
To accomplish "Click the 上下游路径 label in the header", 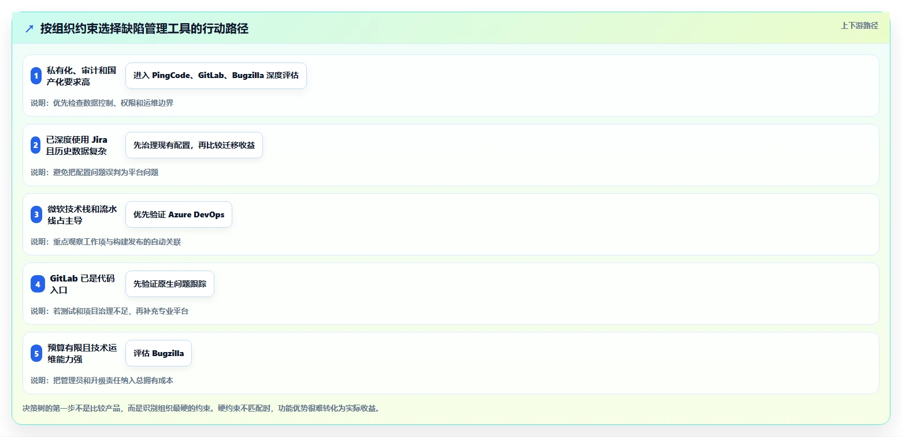I will pyautogui.click(x=859, y=25).
